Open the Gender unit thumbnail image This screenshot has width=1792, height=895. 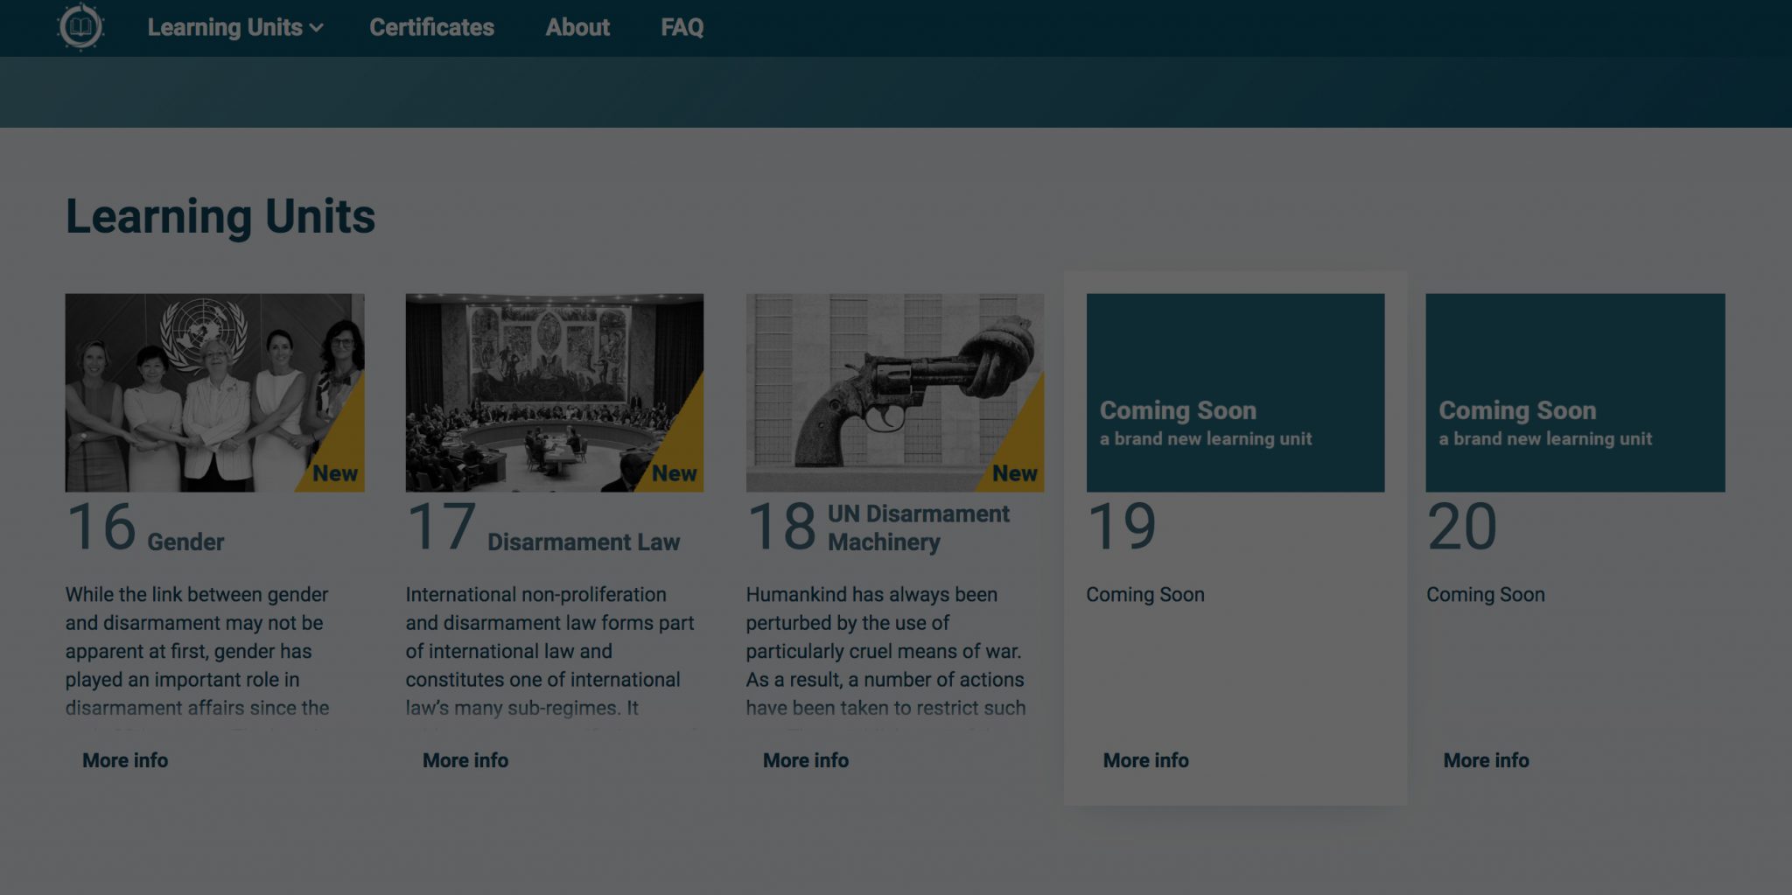point(214,392)
